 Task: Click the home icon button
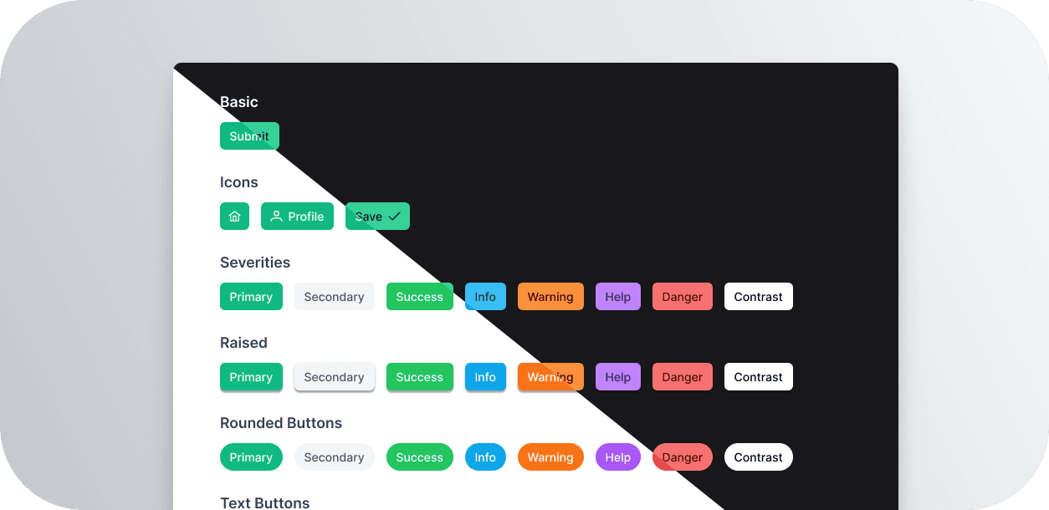[234, 216]
